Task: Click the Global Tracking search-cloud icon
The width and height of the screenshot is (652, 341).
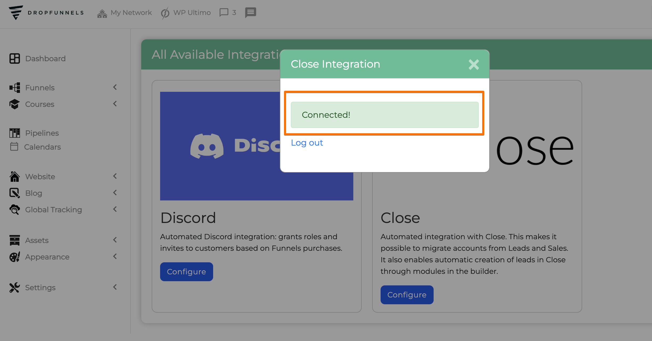Action: coord(15,210)
